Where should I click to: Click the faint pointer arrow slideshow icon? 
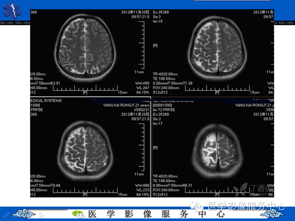click(x=42, y=215)
